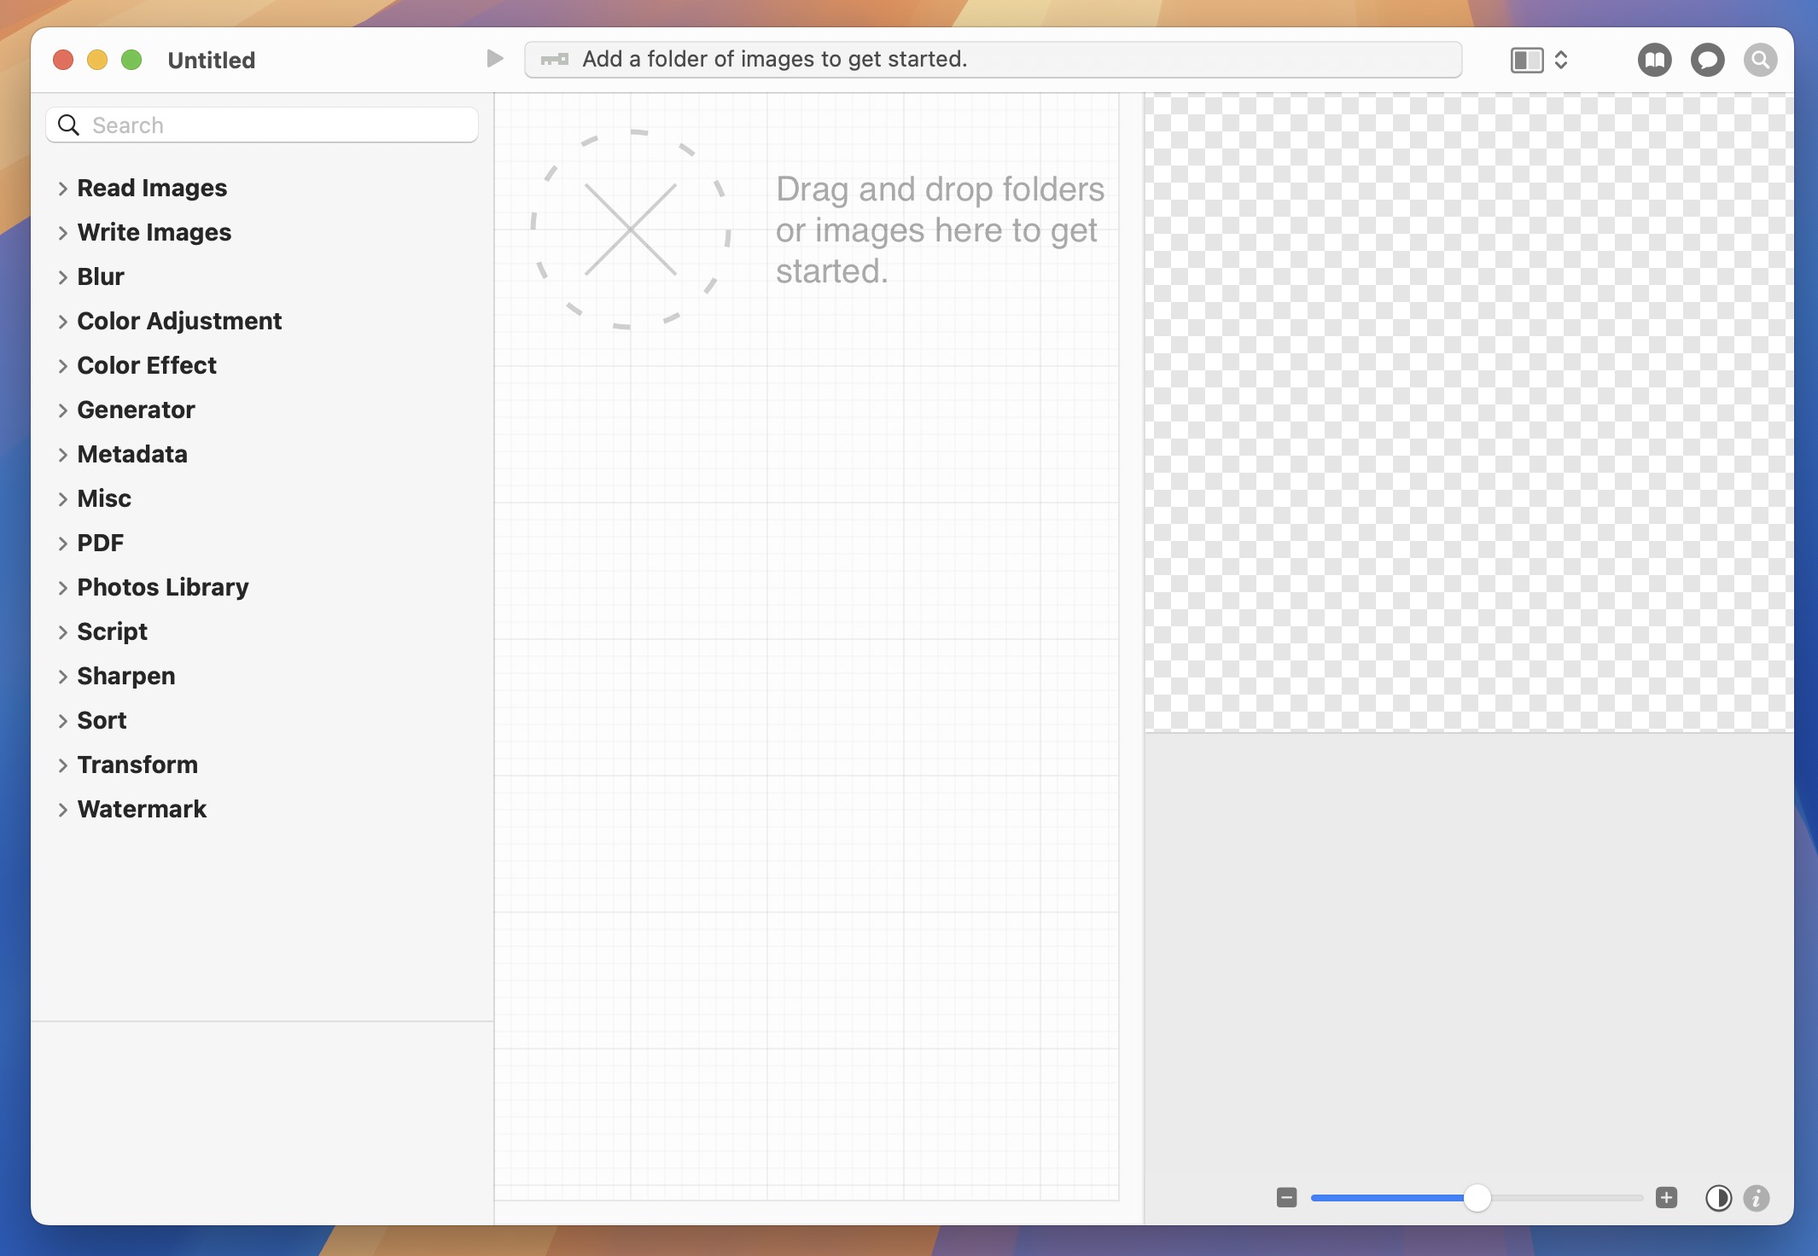The width and height of the screenshot is (1818, 1256).
Task: Select Metadata in the node list
Action: (132, 454)
